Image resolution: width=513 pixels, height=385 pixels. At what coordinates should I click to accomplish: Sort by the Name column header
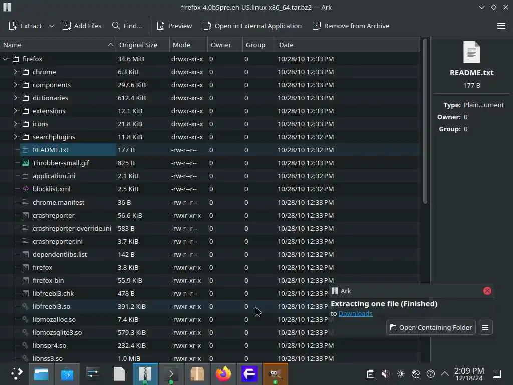pyautogui.click(x=58, y=45)
